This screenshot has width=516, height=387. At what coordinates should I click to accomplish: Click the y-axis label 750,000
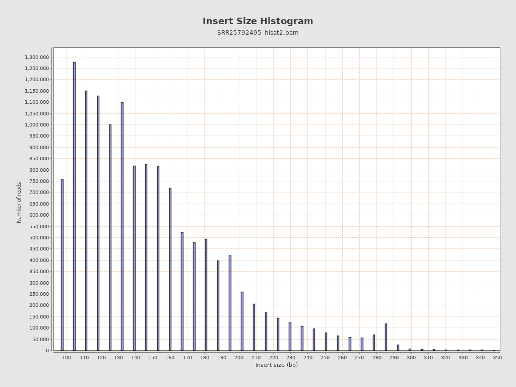[39, 181]
